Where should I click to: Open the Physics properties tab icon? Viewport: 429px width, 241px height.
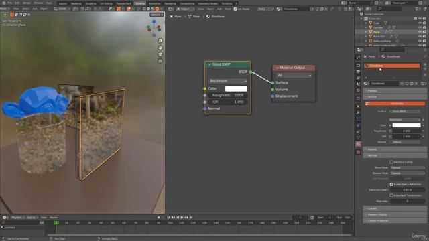[358, 125]
